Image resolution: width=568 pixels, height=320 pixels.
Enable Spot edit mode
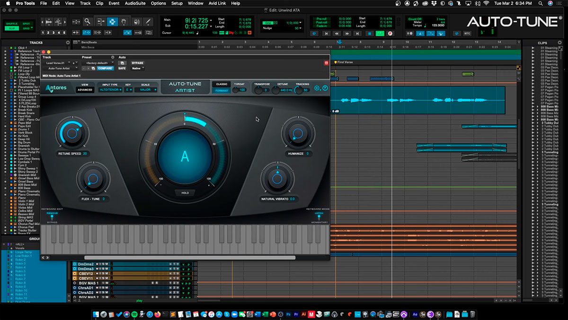pos(26,24)
